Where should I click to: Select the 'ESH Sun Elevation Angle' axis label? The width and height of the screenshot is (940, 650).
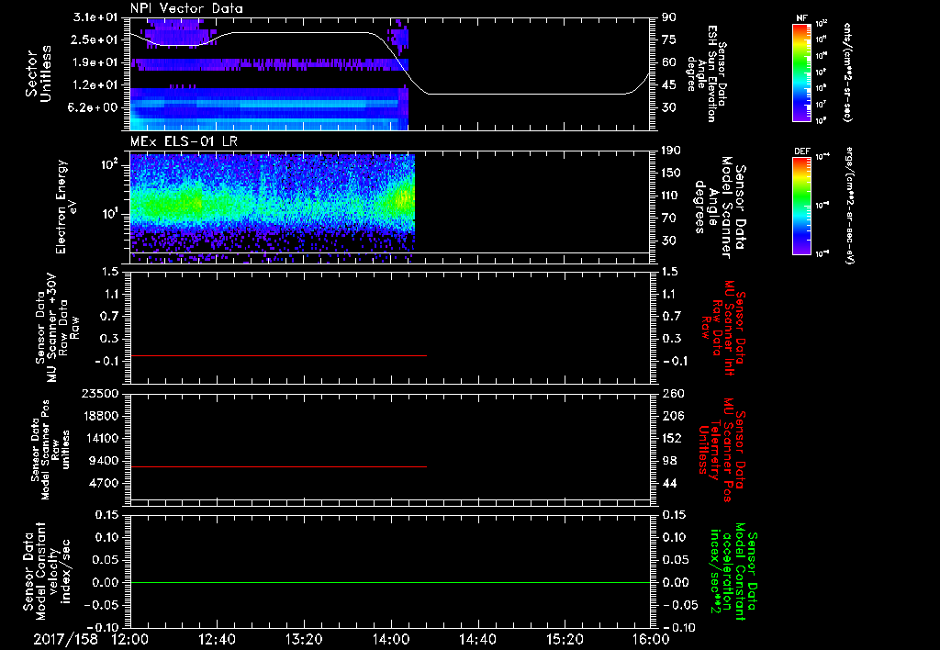pos(706,73)
